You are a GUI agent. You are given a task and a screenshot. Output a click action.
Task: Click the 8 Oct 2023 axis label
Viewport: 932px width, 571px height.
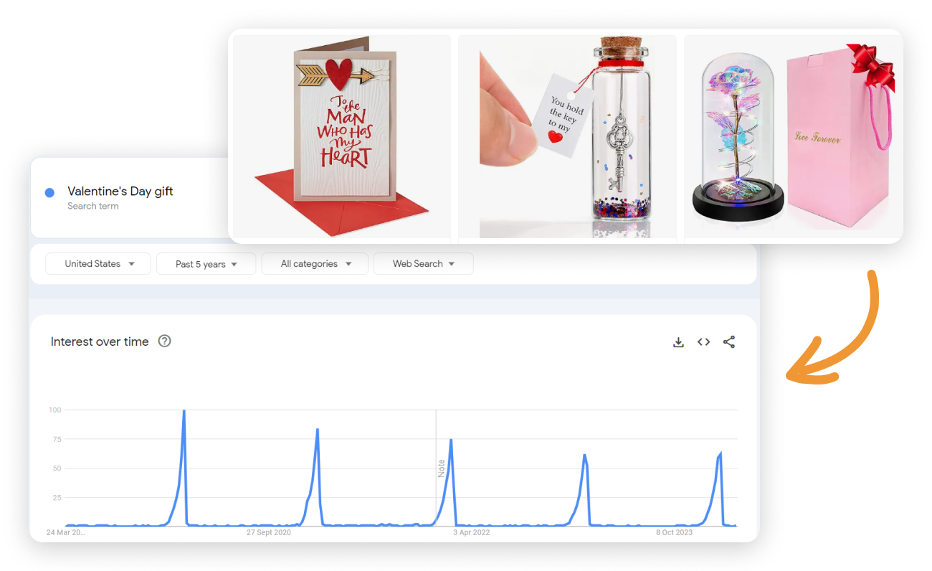[x=672, y=532]
